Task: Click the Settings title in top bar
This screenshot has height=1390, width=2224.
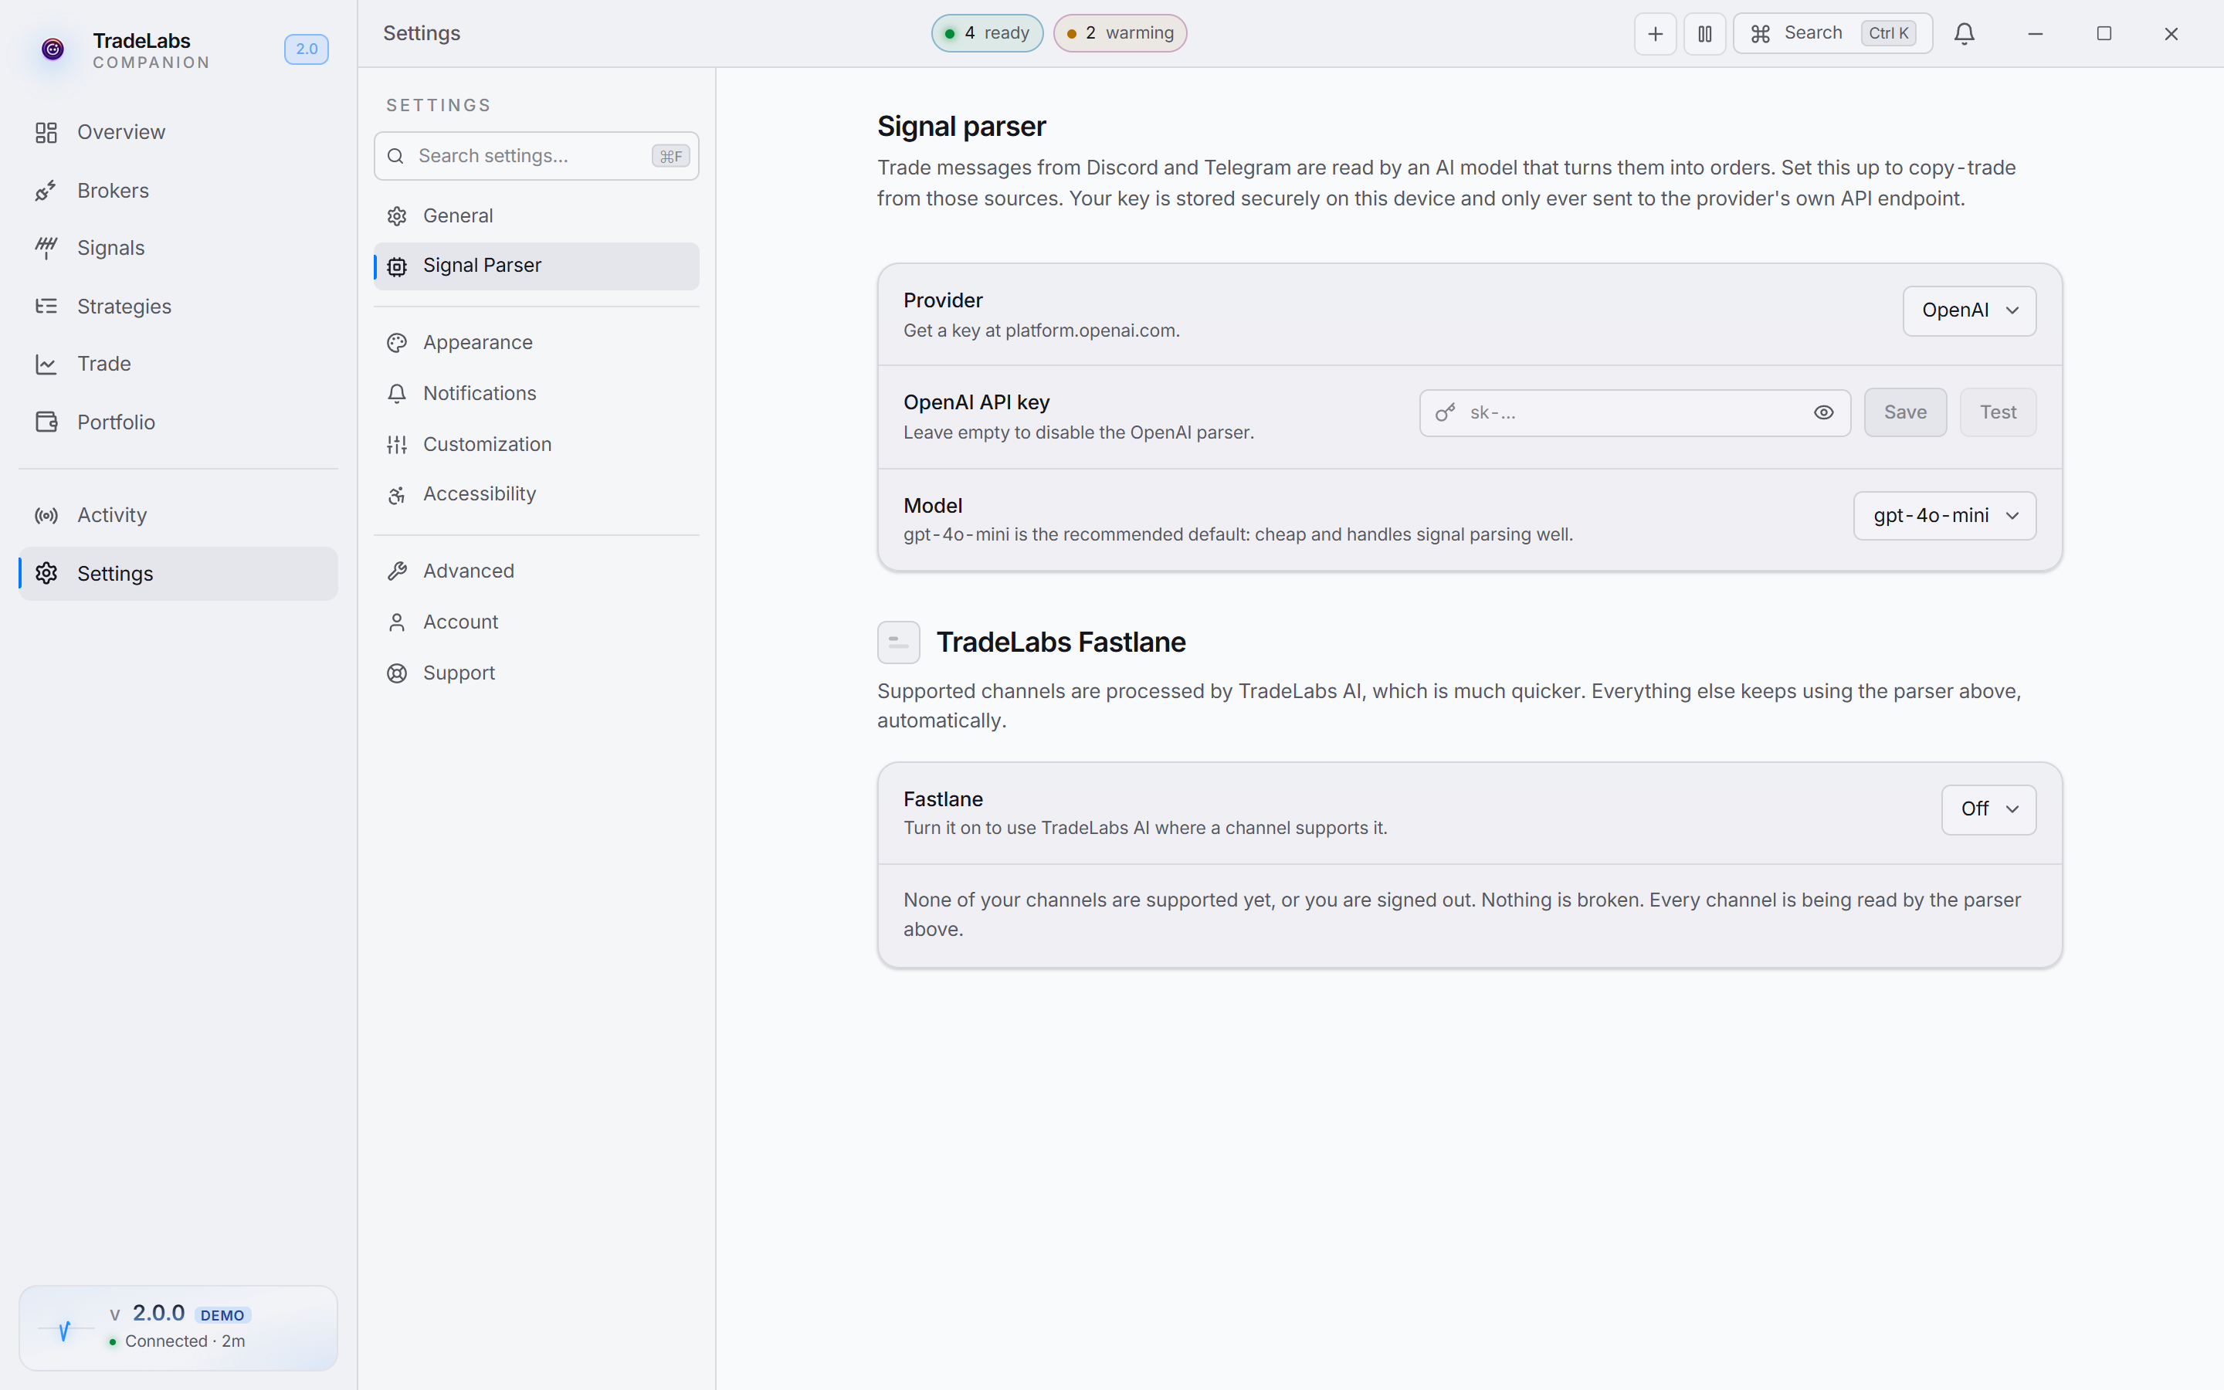Action: pyautogui.click(x=422, y=34)
